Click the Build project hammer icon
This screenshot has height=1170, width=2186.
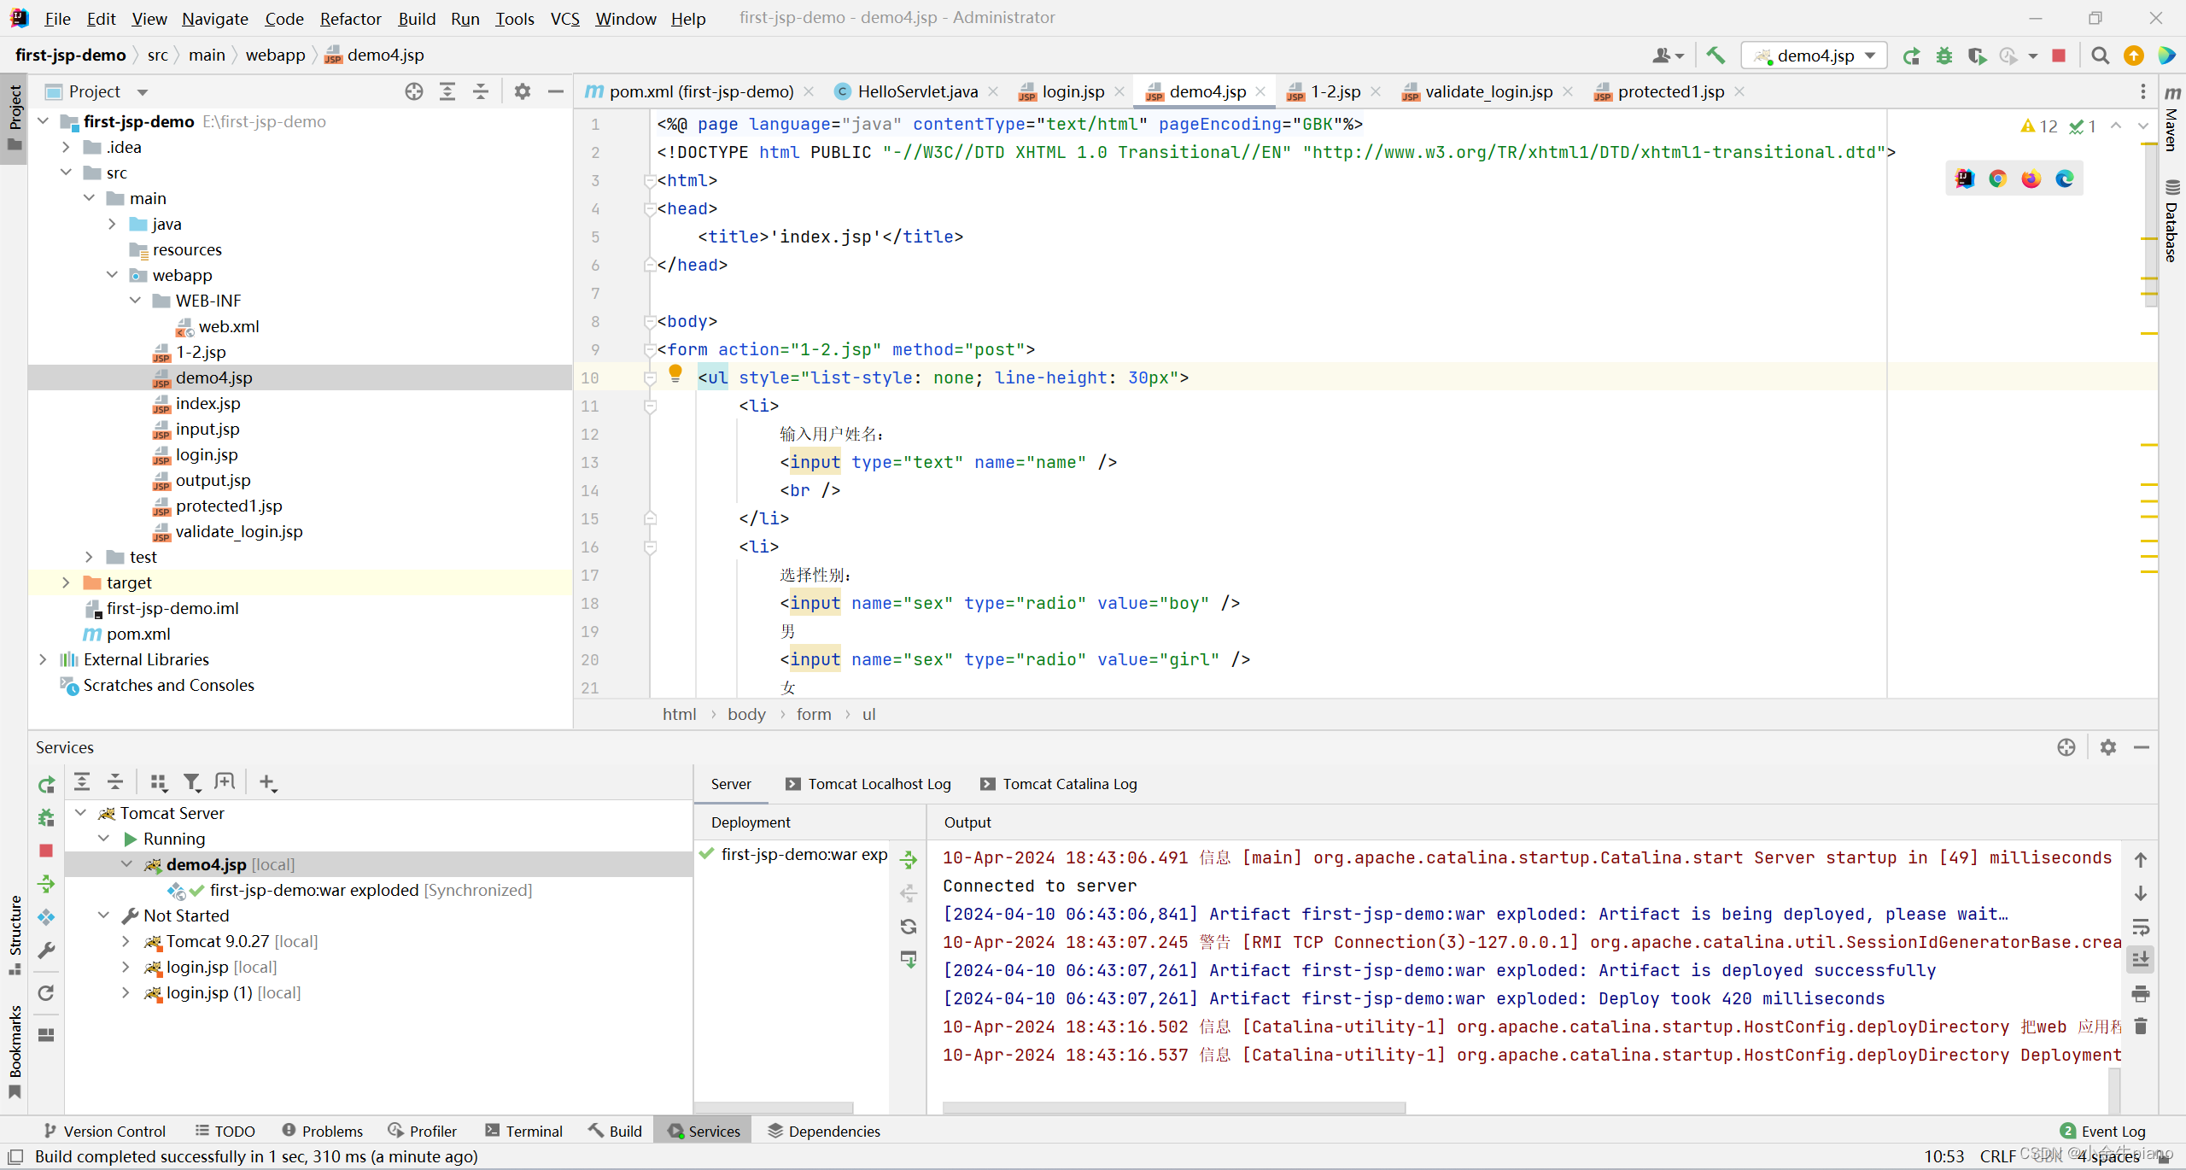[x=1715, y=56]
